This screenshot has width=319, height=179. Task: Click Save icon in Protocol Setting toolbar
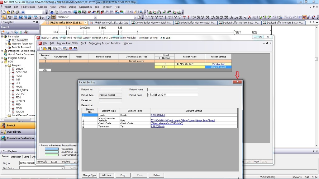[49, 48]
